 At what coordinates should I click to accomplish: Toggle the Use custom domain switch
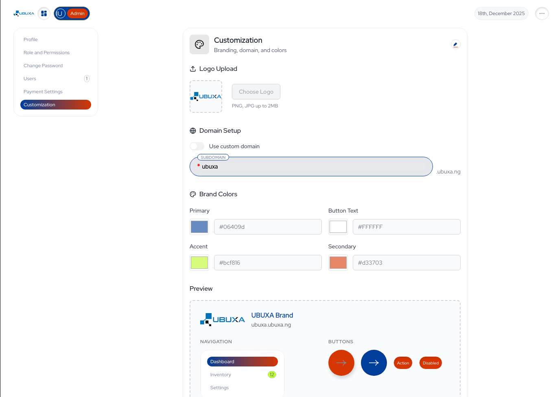[197, 146]
